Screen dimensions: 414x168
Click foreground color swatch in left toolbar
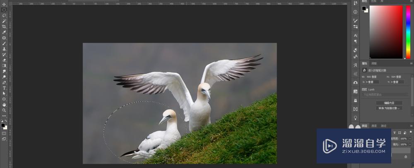click(x=3, y=125)
